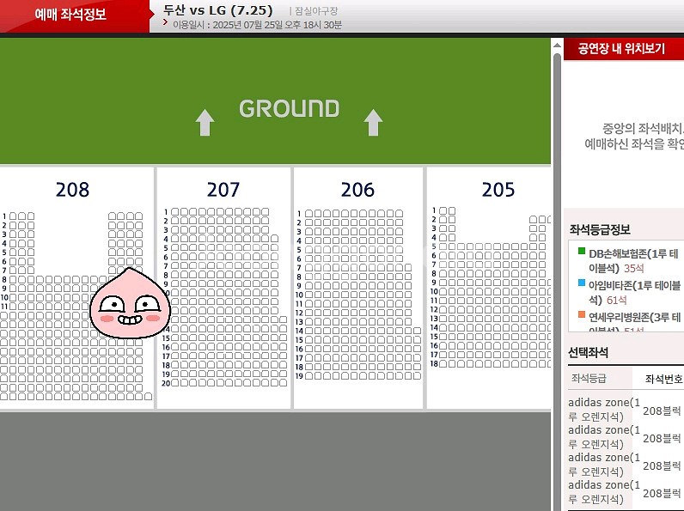684x511 pixels.
Task: Click the seat map scroll-up arrow
Action: pyautogui.click(x=557, y=45)
